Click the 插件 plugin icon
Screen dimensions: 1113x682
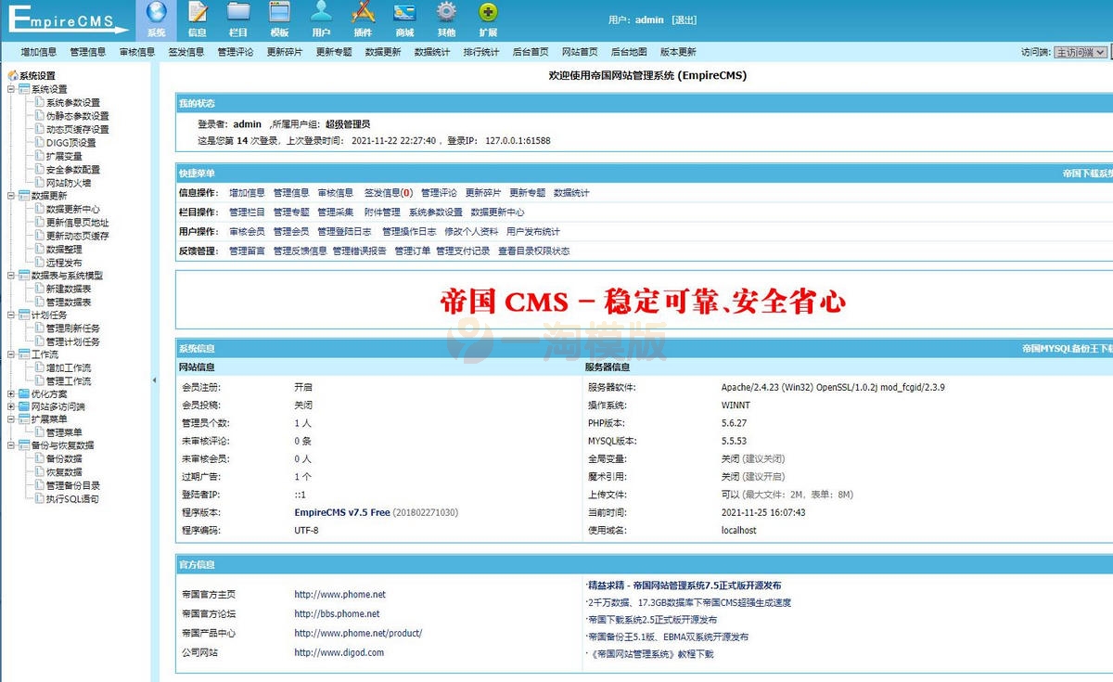click(x=363, y=13)
